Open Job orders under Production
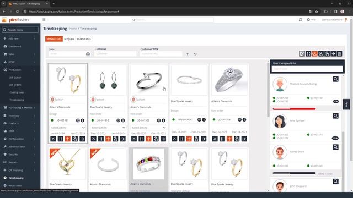This screenshot has width=353, height=198. tap(15, 85)
